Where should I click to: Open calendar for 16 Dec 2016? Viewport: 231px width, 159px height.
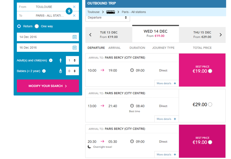[x=75, y=48]
